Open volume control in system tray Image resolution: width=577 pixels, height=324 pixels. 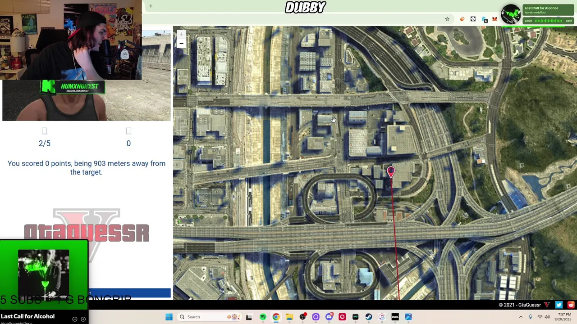(547, 317)
